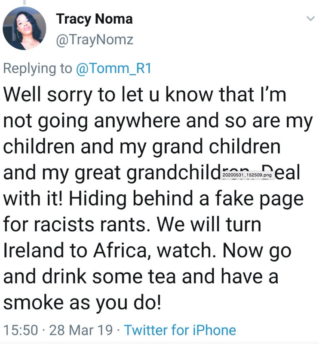Open Tracy Noma's profile picture
The image size is (319, 344).
[25, 28]
